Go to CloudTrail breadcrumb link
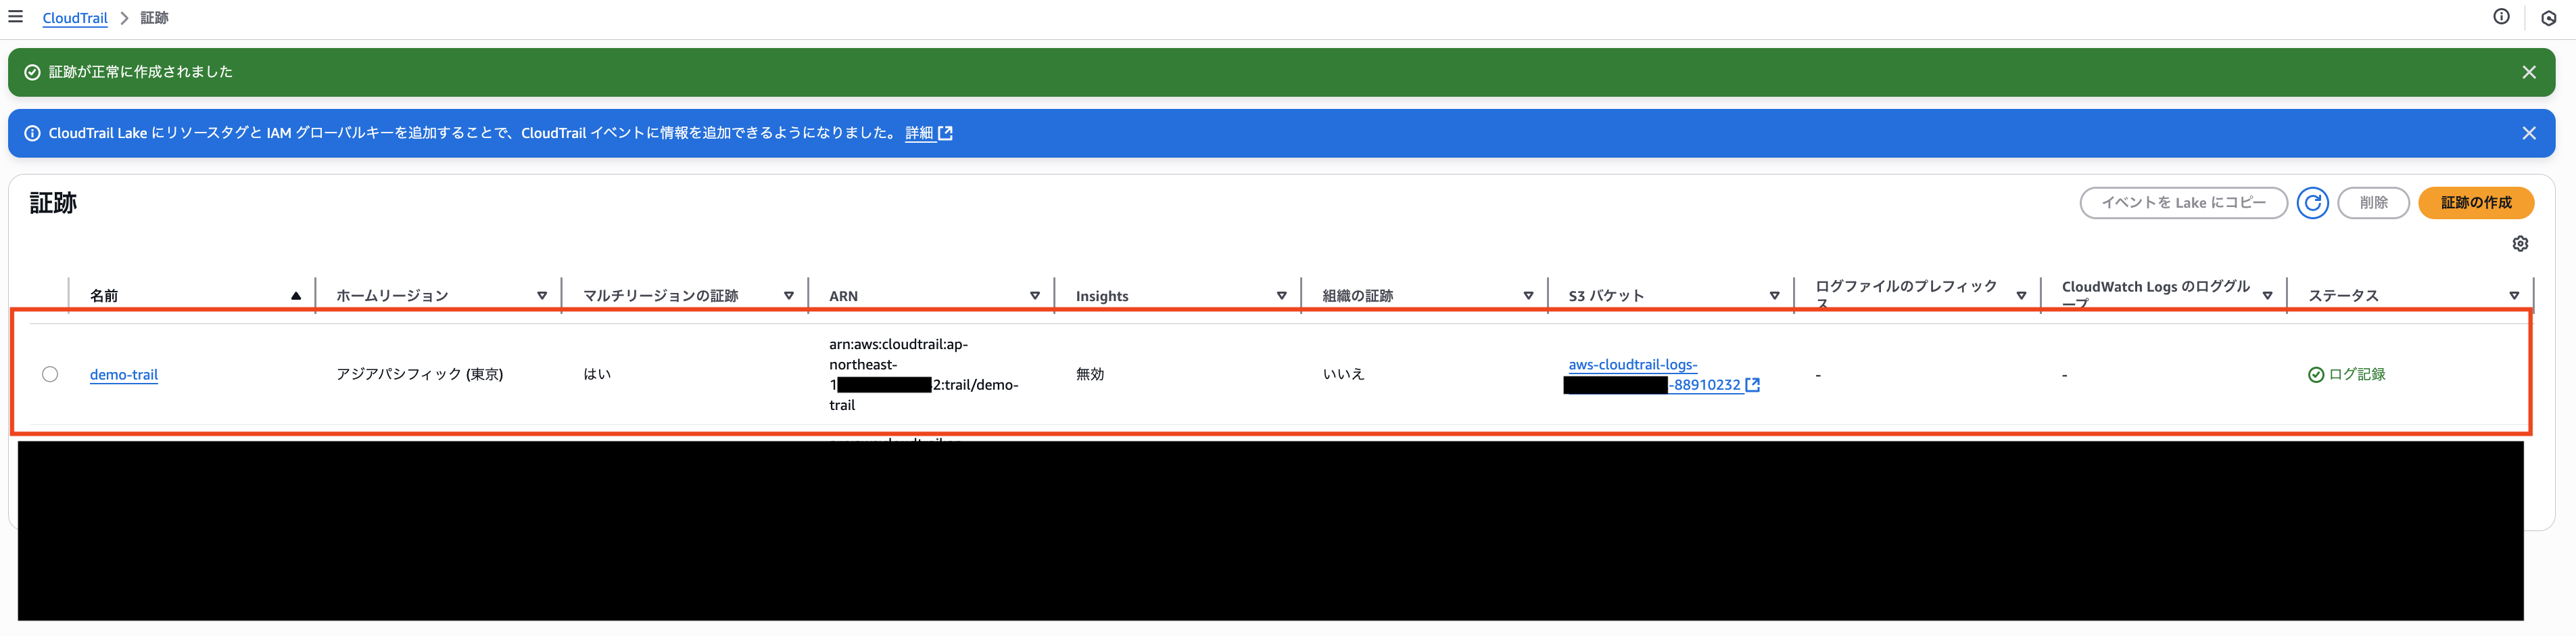This screenshot has width=2576, height=636. tap(75, 18)
